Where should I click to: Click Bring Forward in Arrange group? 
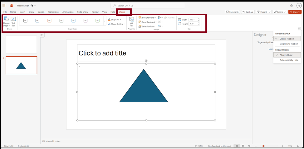(x=147, y=18)
